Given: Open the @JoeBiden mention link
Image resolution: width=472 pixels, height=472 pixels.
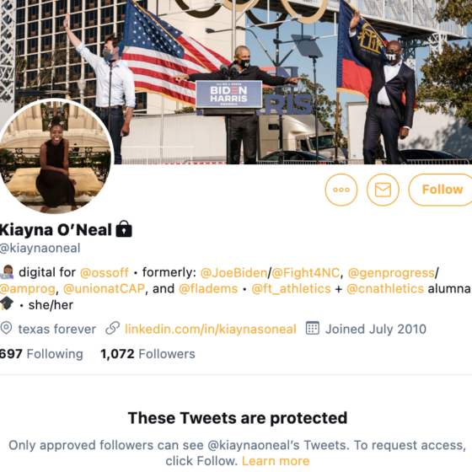Looking at the screenshot, I should point(233,272).
